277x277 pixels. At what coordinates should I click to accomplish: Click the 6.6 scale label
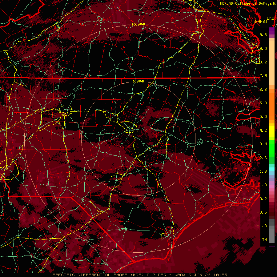[263, 89]
